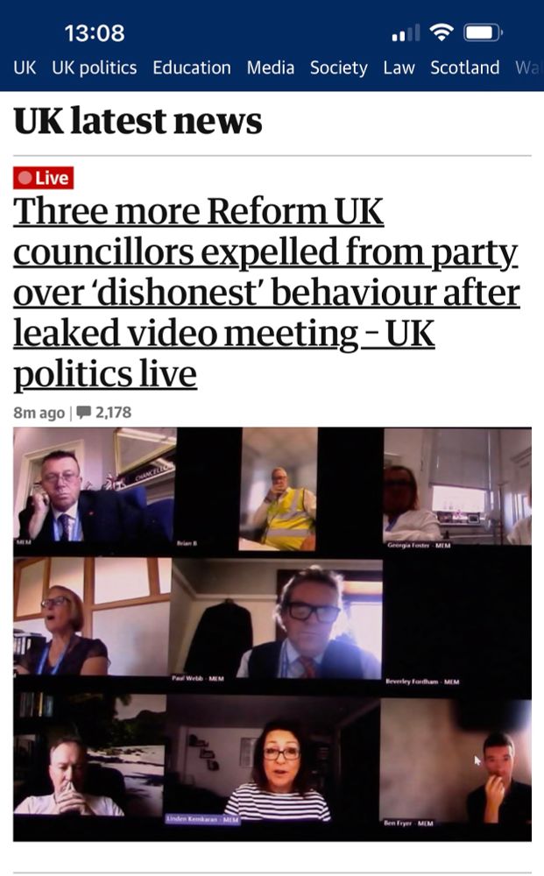Go to the Media section
The width and height of the screenshot is (544, 876).
[271, 67]
